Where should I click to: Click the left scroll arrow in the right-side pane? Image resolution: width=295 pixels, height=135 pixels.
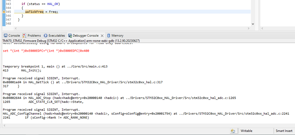tap(263, 28)
